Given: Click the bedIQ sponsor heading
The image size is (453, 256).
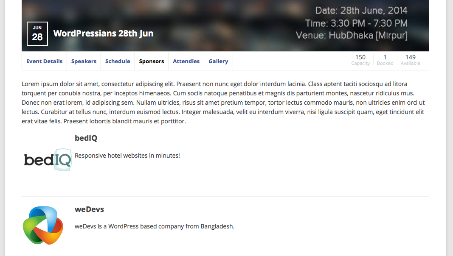Looking at the screenshot, I should 86,138.
